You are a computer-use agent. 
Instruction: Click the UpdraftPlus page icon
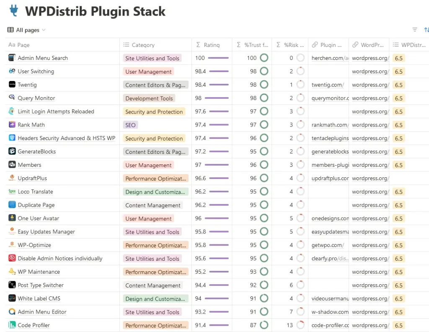12,178
